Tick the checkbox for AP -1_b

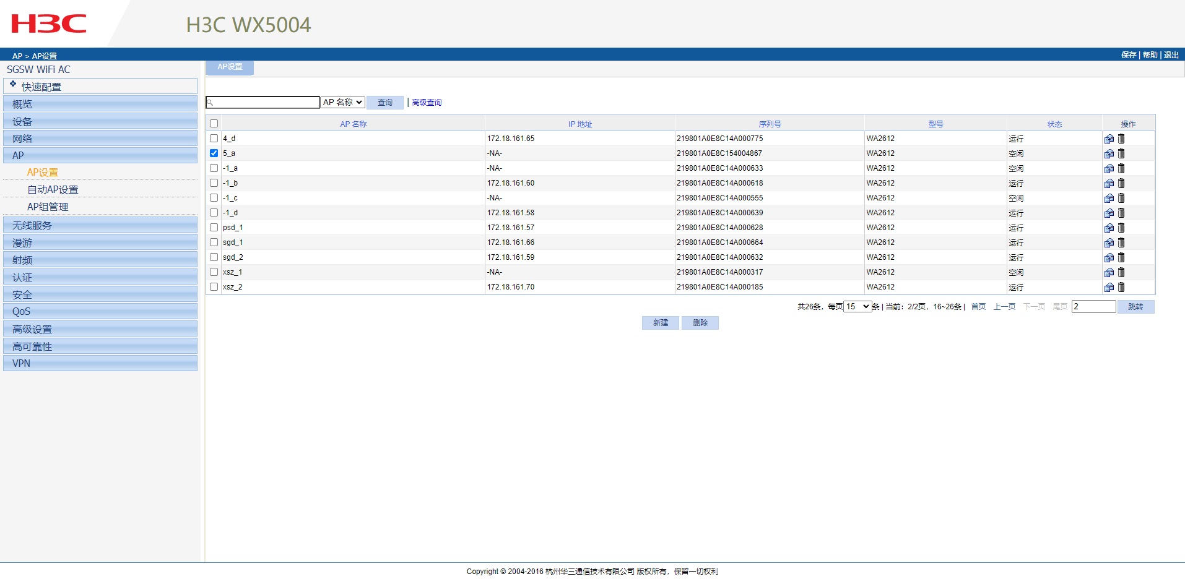tap(214, 183)
